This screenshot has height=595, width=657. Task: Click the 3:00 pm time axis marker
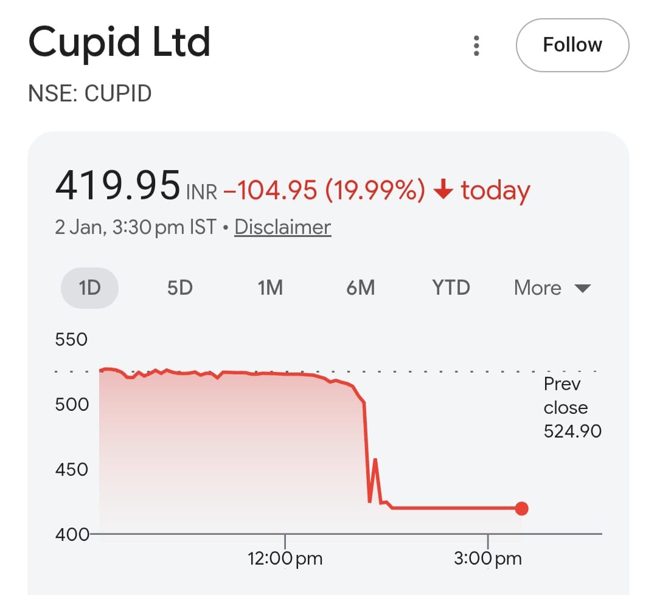(488, 559)
